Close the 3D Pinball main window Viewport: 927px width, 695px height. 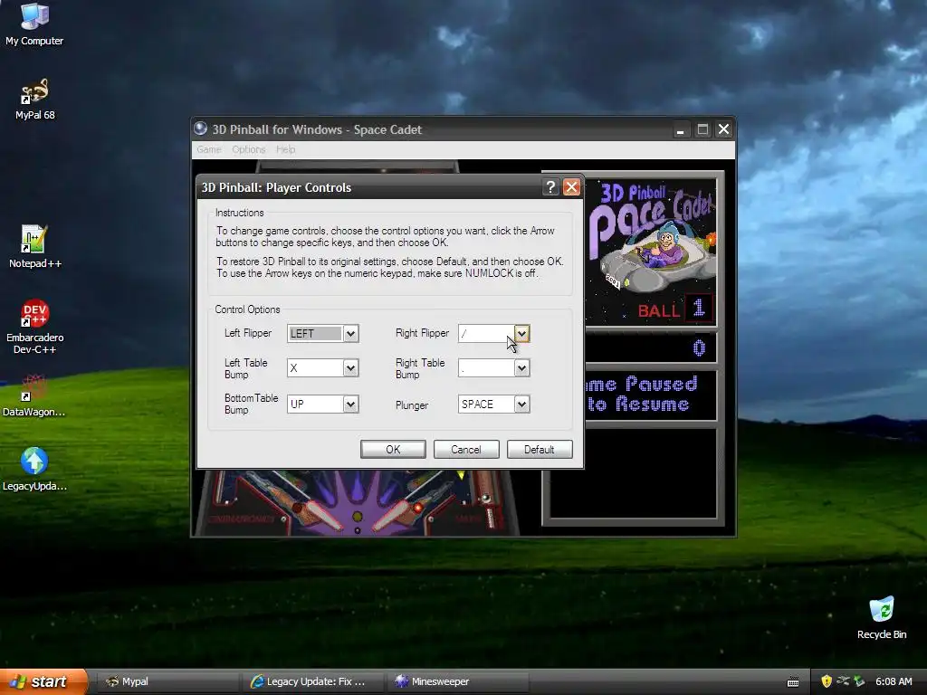tap(723, 129)
